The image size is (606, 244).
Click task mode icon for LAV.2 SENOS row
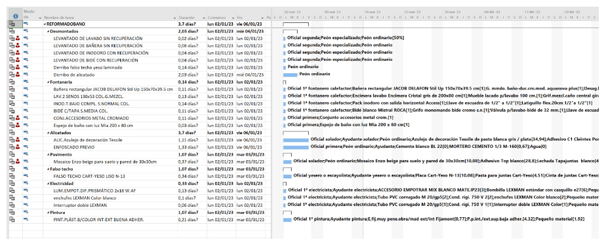pyautogui.click(x=26, y=96)
